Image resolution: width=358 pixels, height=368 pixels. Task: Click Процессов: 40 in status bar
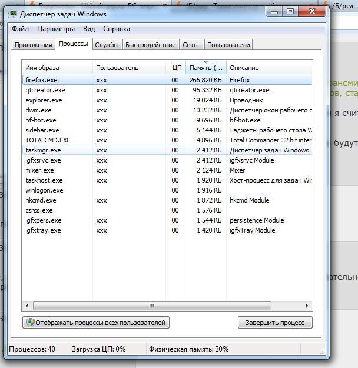coord(32,349)
